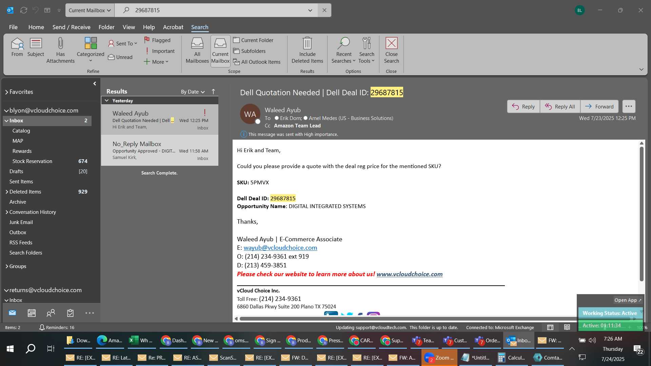The width and height of the screenshot is (651, 366).
Task: Open Tasks navigation icon
Action: (x=70, y=313)
